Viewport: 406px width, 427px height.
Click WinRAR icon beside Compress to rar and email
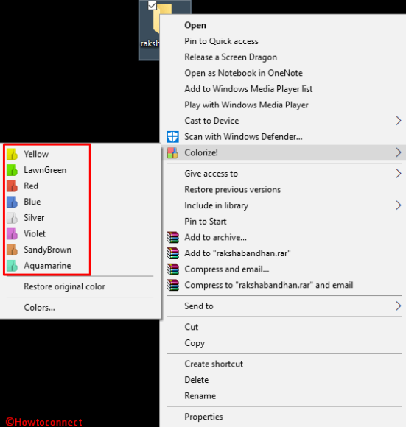tap(173, 285)
